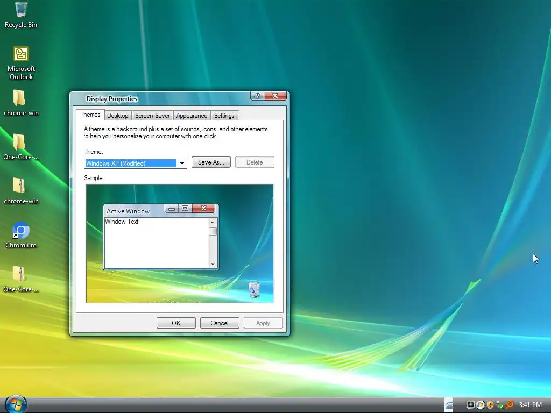Open the Appearance tab

click(x=192, y=116)
